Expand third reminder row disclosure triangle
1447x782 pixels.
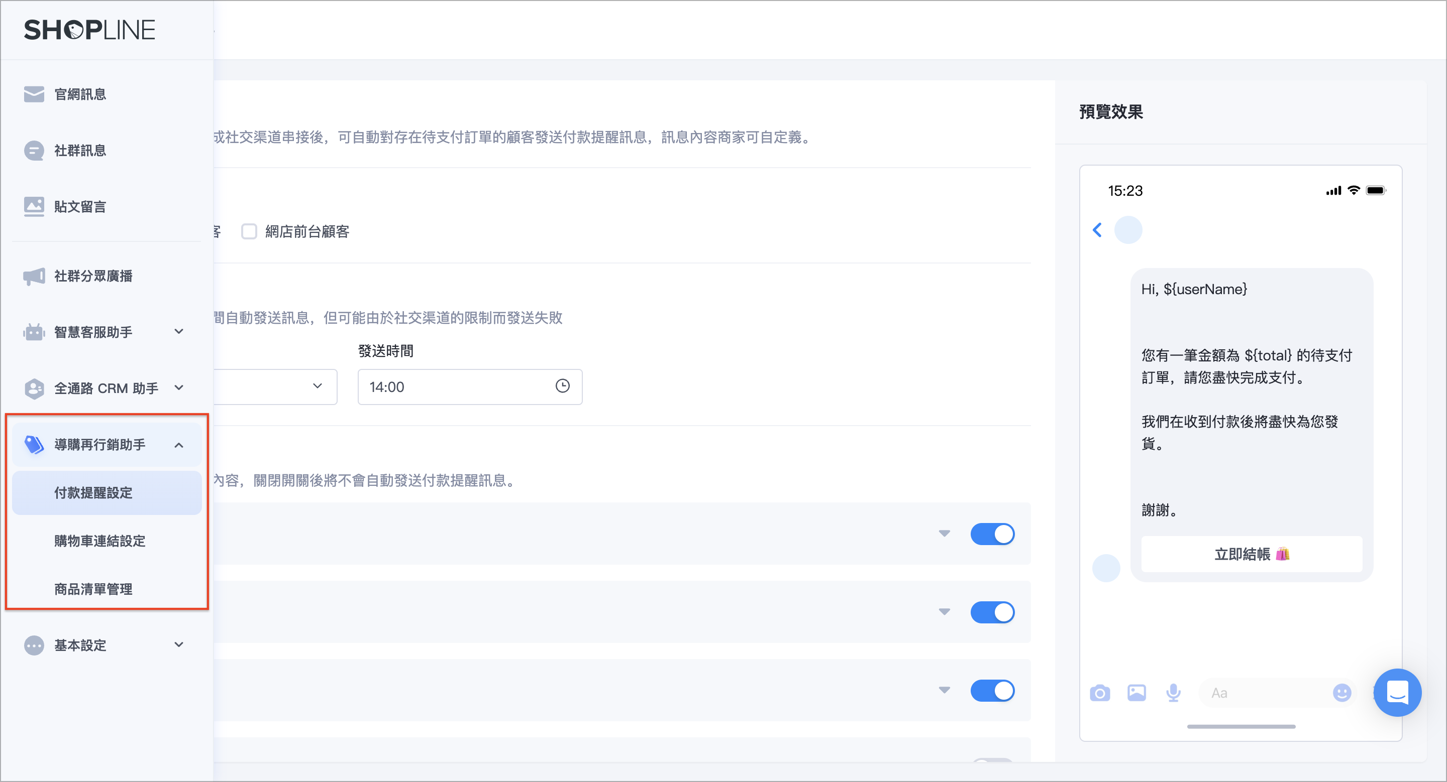coord(944,691)
